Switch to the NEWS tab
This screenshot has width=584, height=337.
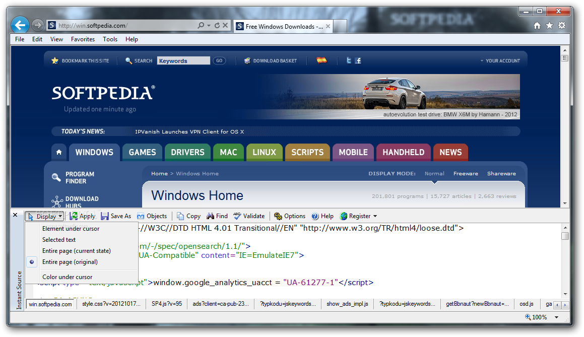click(x=450, y=152)
